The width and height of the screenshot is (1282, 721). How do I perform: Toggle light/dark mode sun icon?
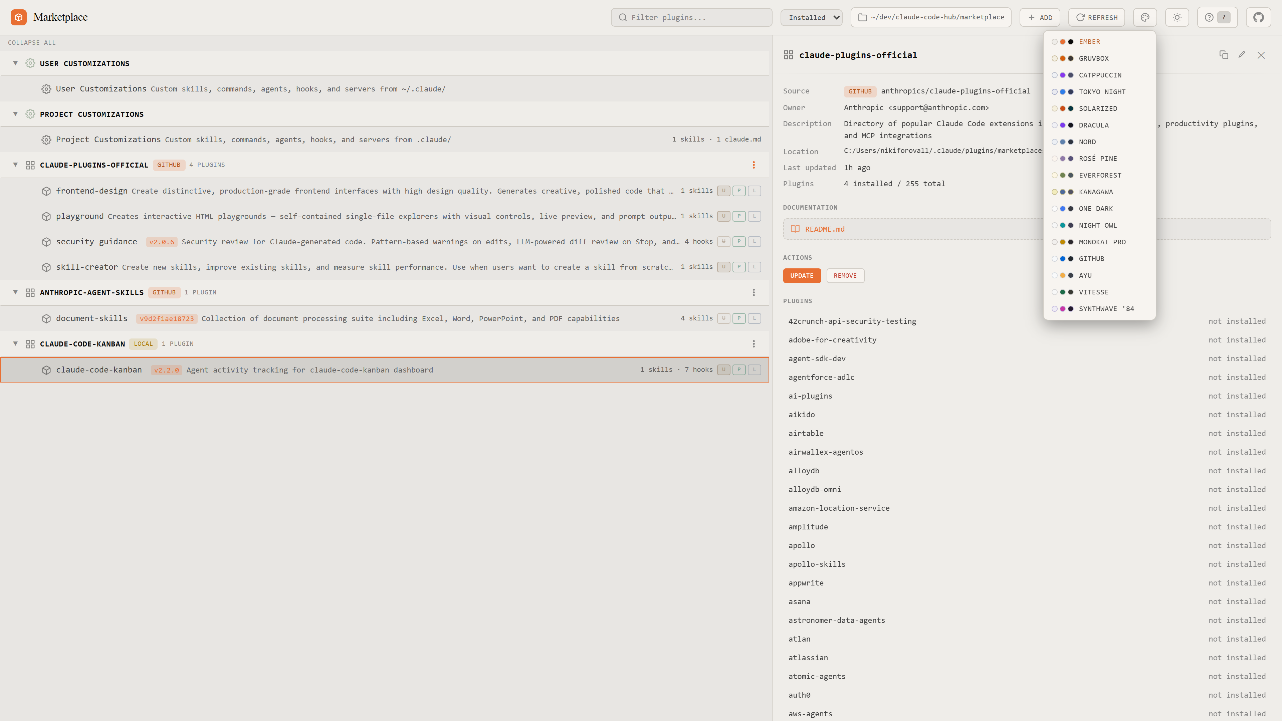[1177, 17]
